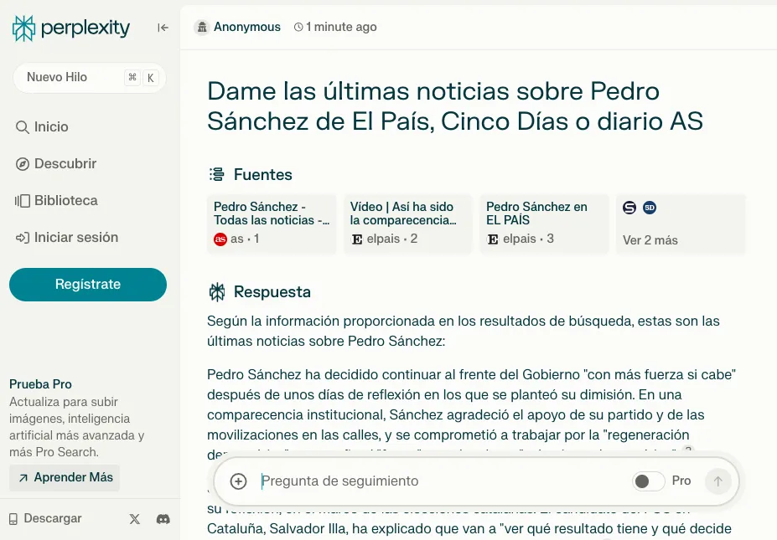
Task: Open Descubrir in the sidebar
Action: point(56,164)
